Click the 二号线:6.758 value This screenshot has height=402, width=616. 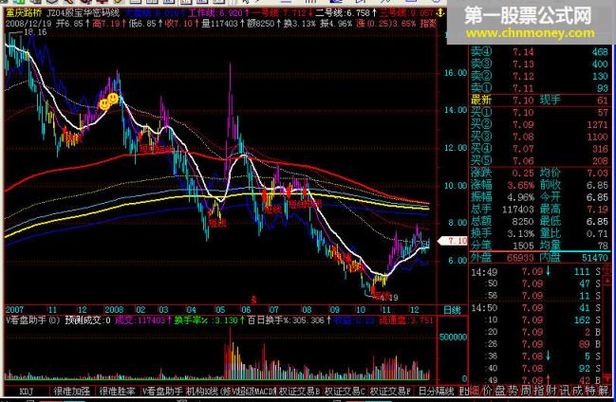tap(346, 13)
